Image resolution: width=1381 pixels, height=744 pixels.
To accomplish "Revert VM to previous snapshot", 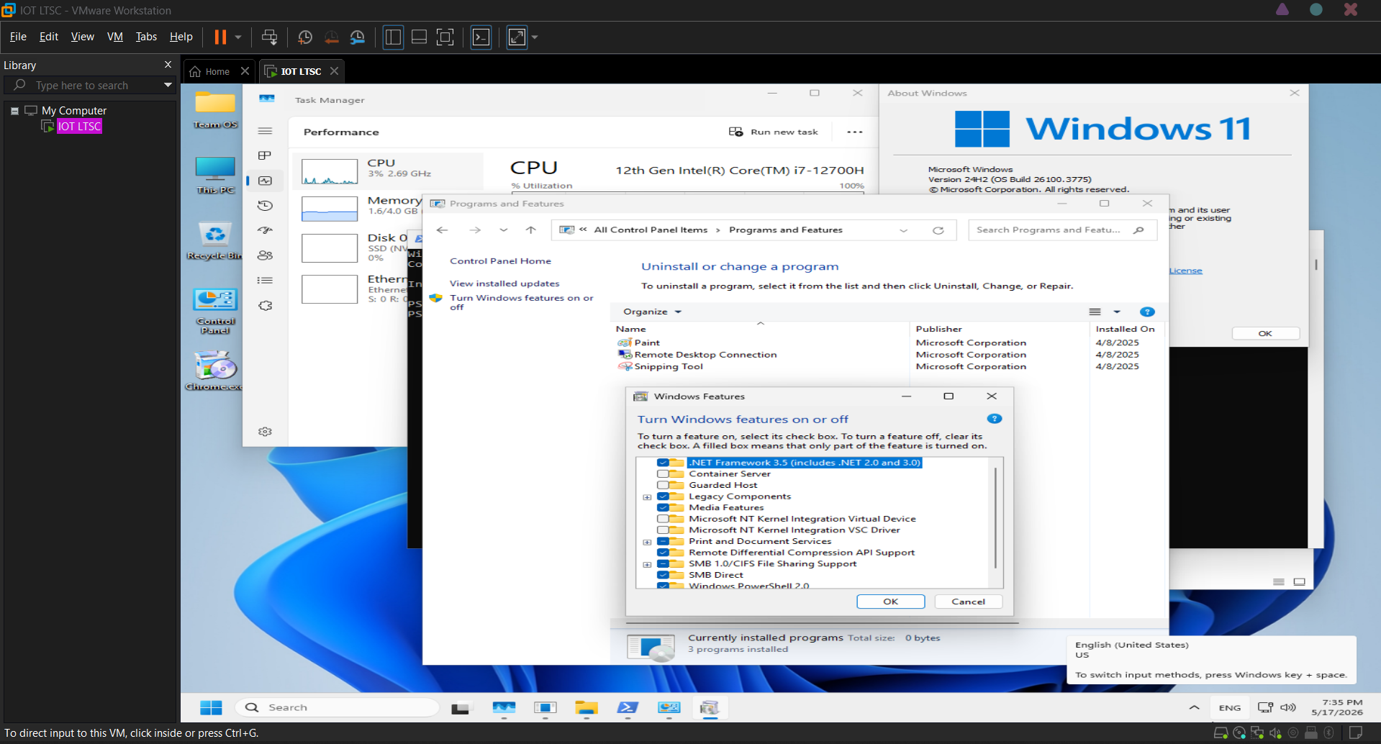I will (332, 37).
